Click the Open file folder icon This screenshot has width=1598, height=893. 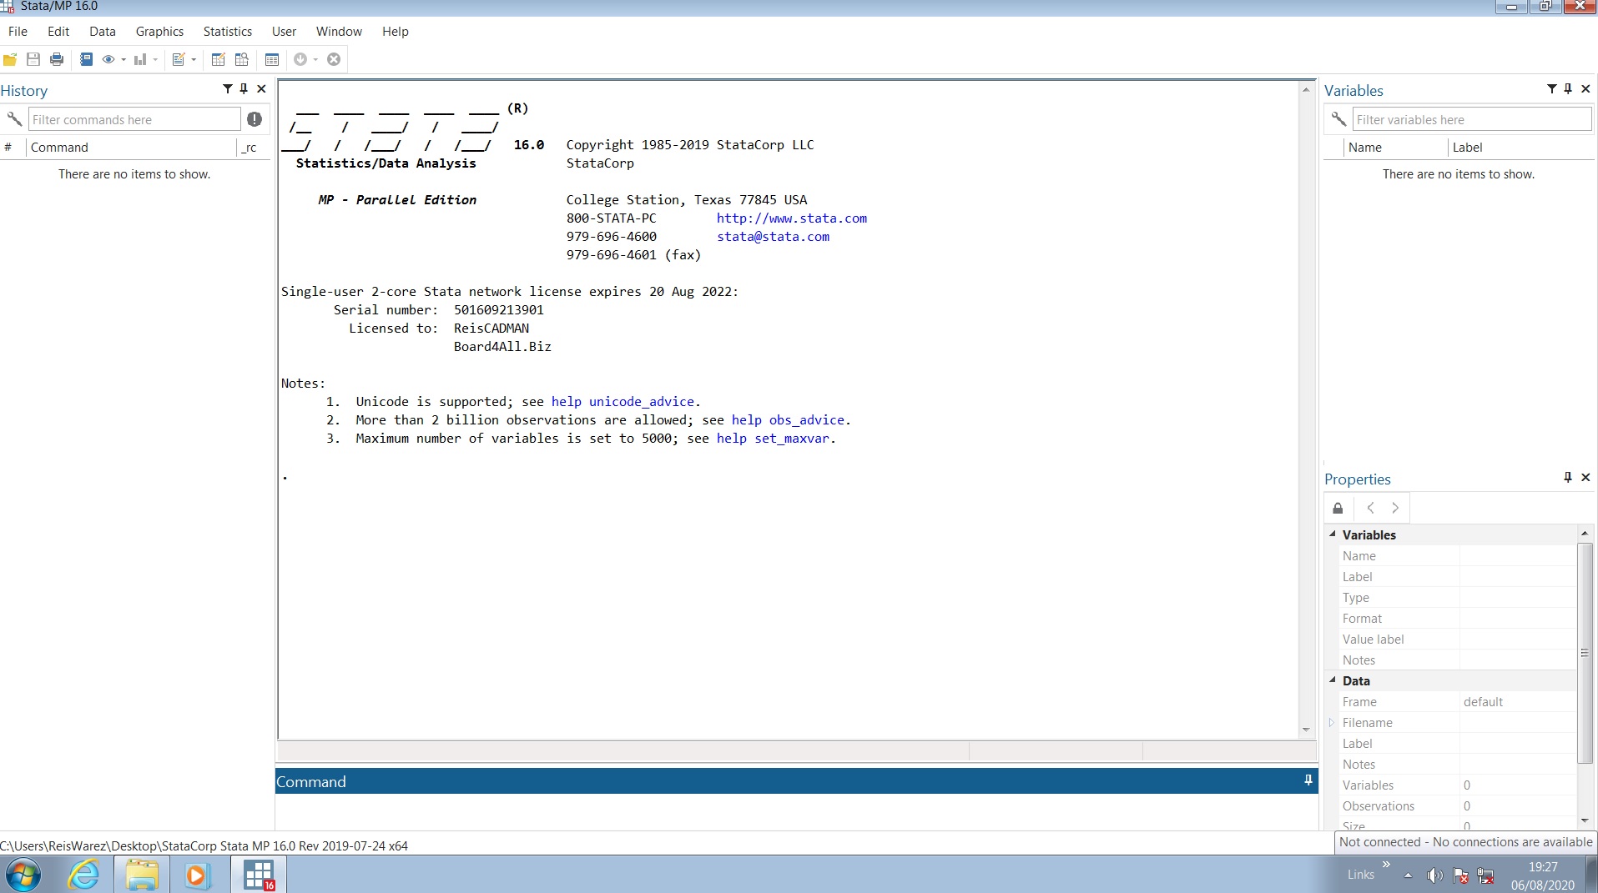tap(10, 59)
